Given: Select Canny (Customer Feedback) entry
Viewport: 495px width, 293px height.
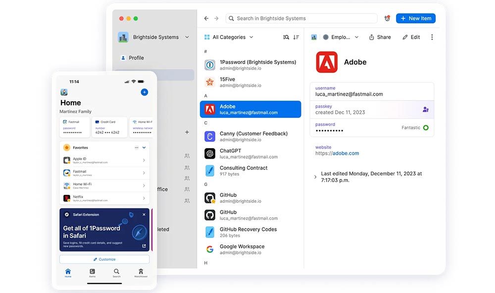Looking at the screenshot, I should [250, 136].
